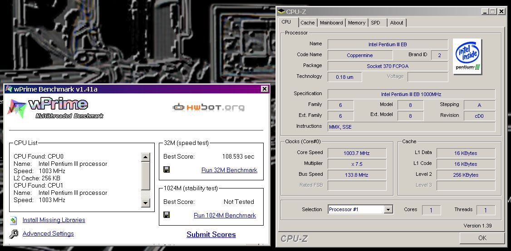The height and width of the screenshot is (251, 511).
Task: Switch to the Mainboard tab
Action: coord(331,23)
